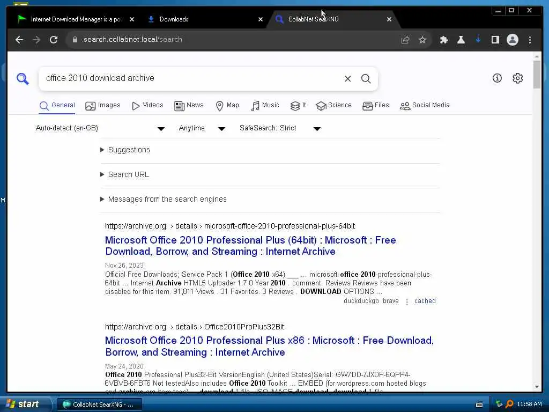This screenshot has height=412, width=549.
Task: Clear the search query with X
Action: (x=347, y=78)
